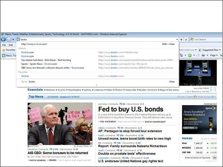This screenshot has width=223, height=167.
Task: Open Report: Family surrounds Natasha Richardson
Action: coord(132,146)
